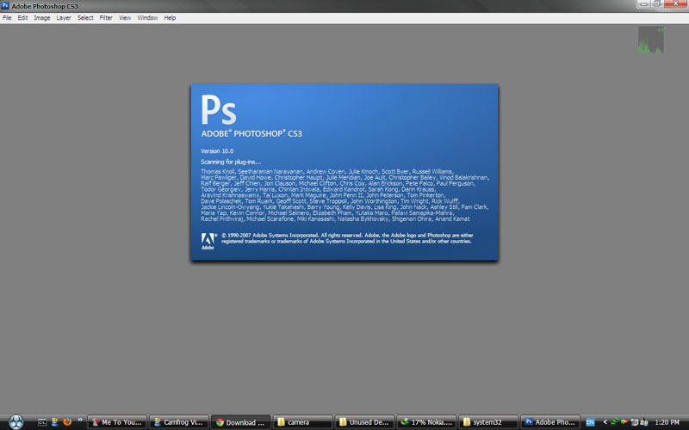
Task: Open the camera folder taskbar button
Action: point(303,422)
